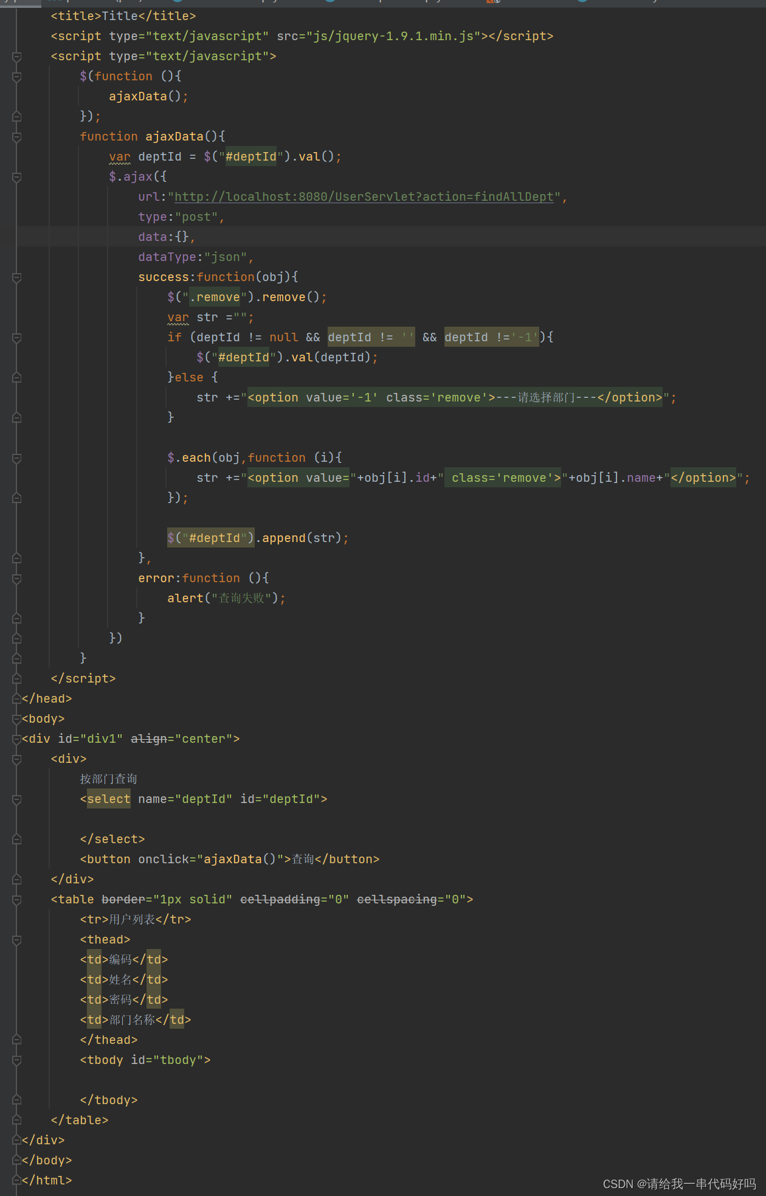Image resolution: width=766 pixels, height=1196 pixels.
Task: Click the button onclick="ajaxData()" 查询 line
Action: (230, 860)
